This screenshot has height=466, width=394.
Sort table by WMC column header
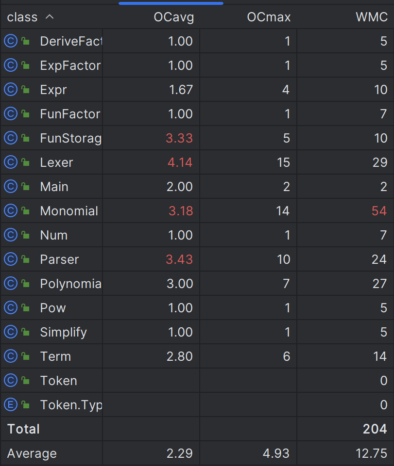click(372, 17)
